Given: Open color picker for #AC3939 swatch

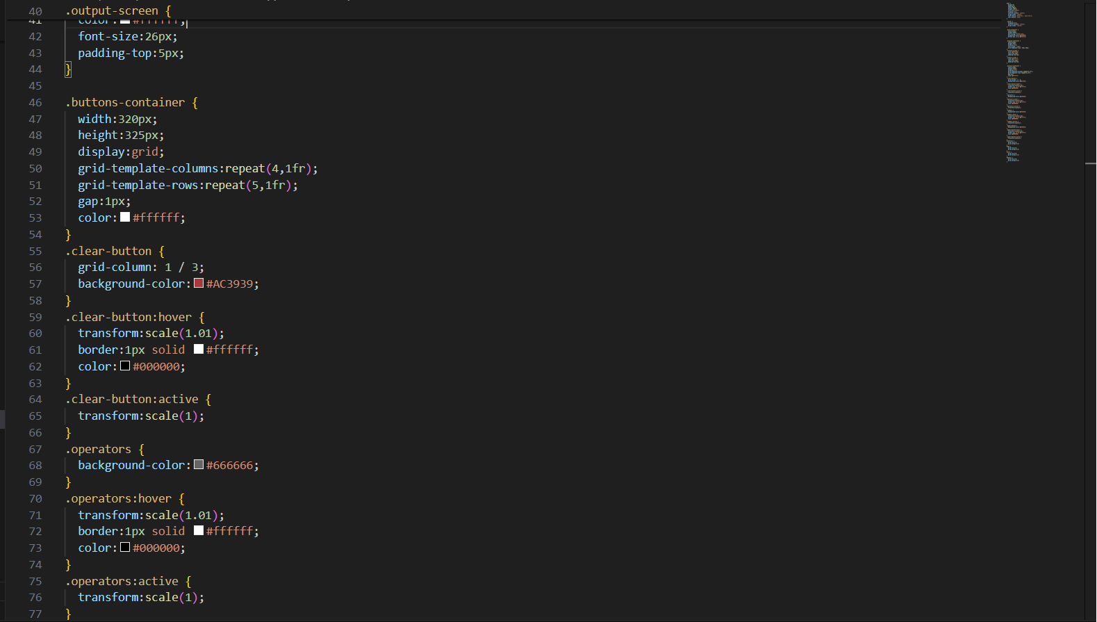Looking at the screenshot, I should click(199, 284).
